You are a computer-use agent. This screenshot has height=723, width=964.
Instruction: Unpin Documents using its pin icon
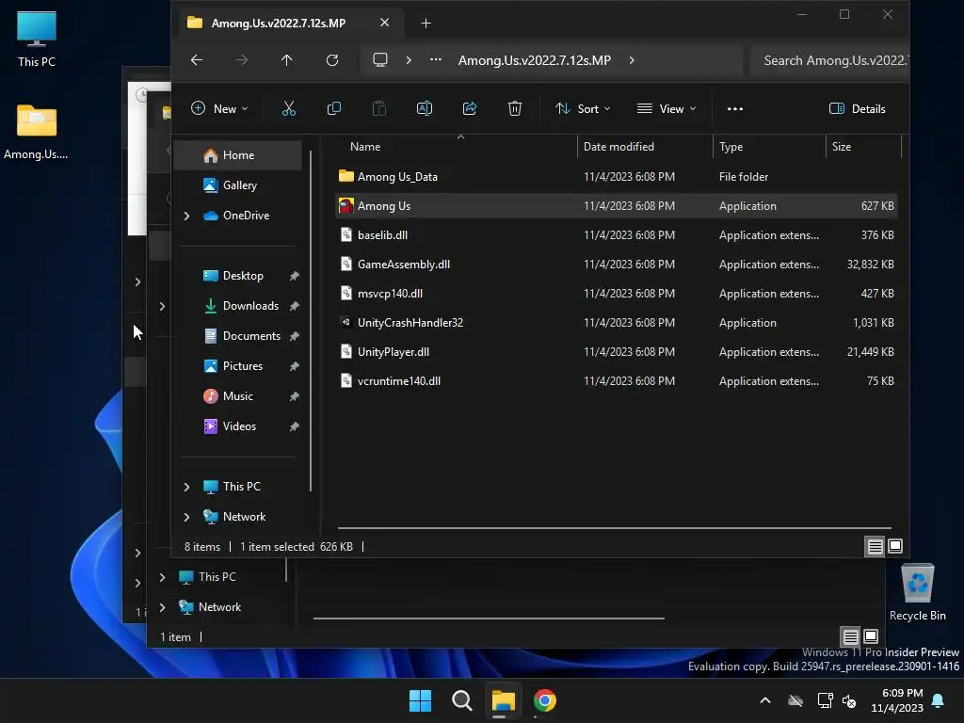[295, 336]
